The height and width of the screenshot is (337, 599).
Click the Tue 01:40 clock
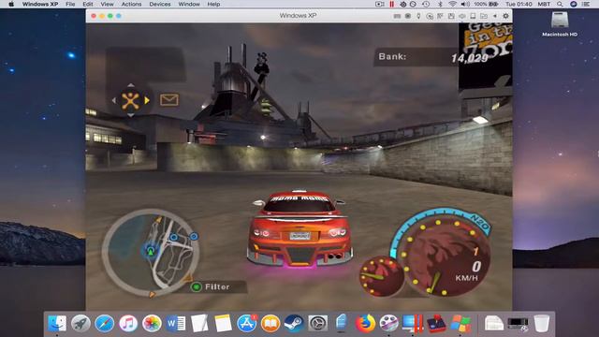(519, 4)
